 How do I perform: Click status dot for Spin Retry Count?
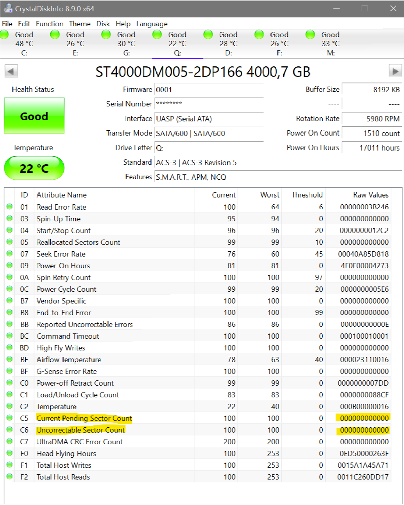click(9, 277)
